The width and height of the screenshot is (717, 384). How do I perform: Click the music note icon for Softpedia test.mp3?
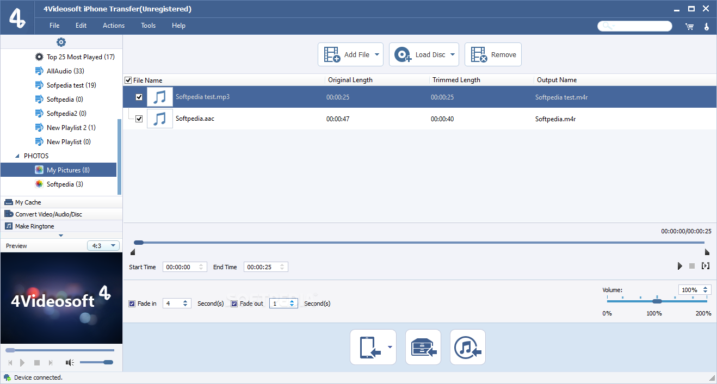point(160,97)
